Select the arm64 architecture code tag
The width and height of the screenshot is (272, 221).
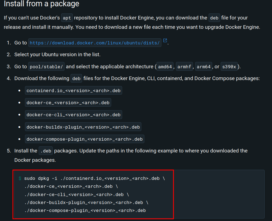click(204, 67)
